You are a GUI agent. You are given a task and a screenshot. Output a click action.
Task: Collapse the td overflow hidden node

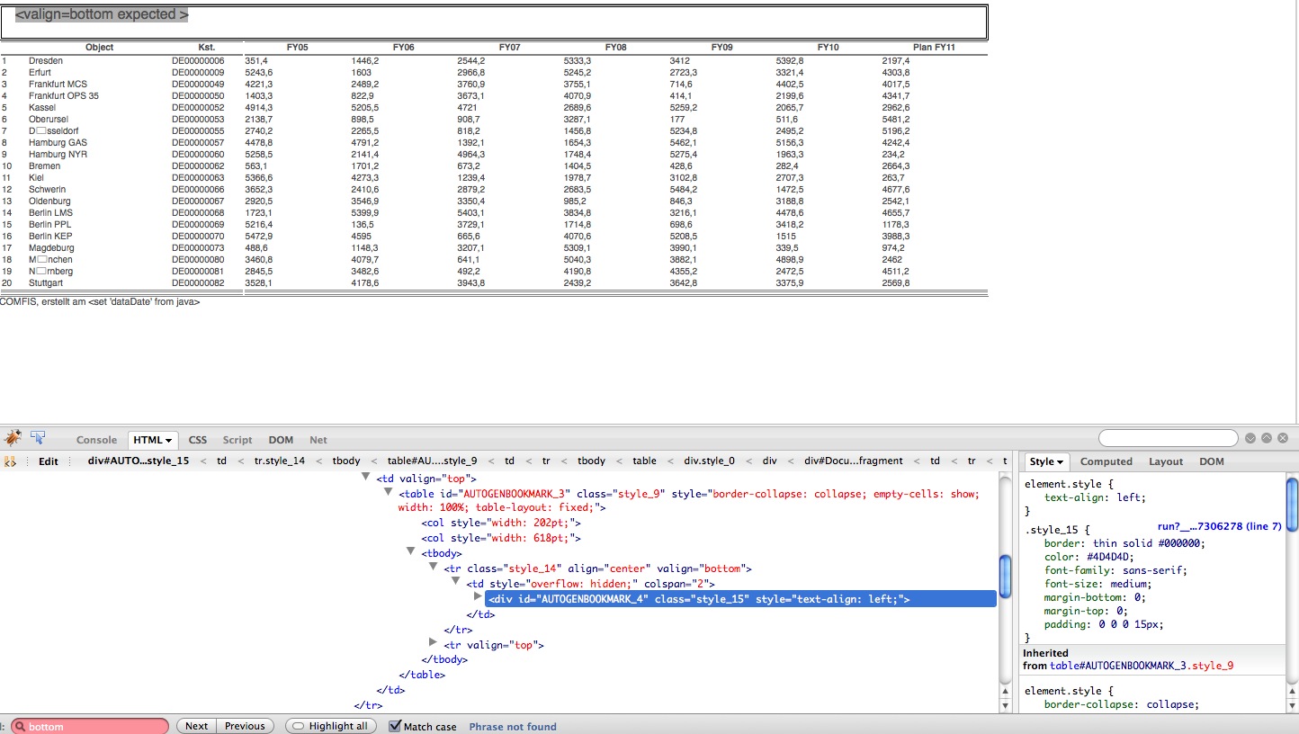click(x=456, y=583)
